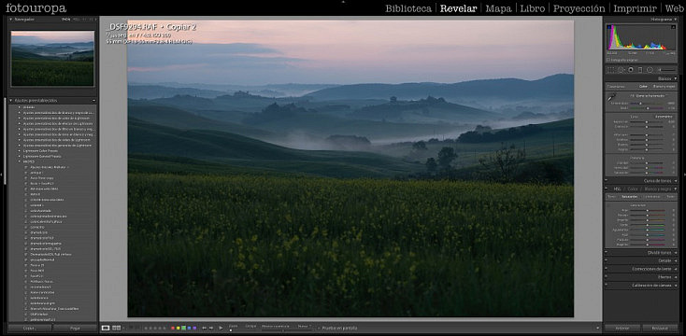The width and height of the screenshot is (686, 336).
Task: Click the Anterior button
Action: (622, 328)
